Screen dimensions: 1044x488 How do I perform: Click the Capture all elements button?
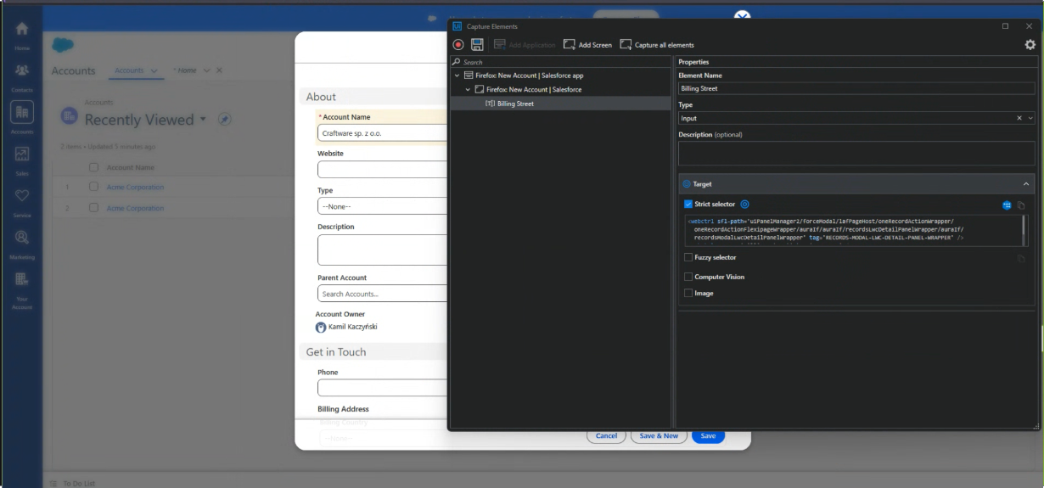[x=657, y=45]
